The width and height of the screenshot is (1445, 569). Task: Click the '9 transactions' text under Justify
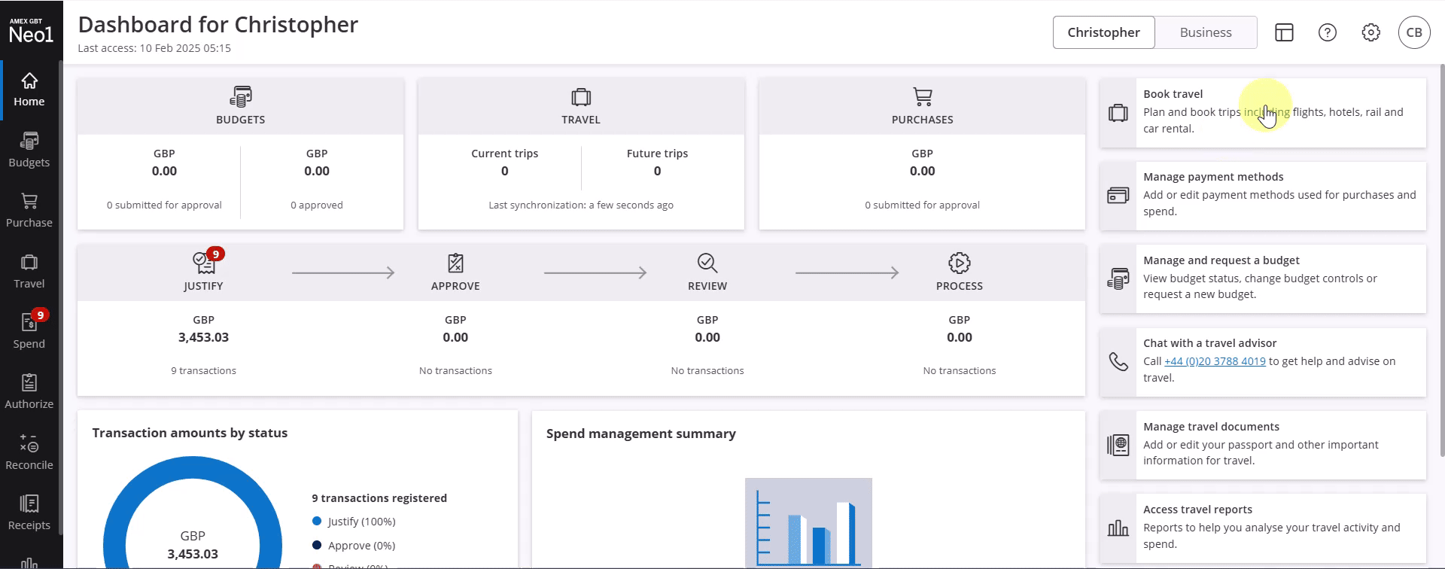point(204,370)
